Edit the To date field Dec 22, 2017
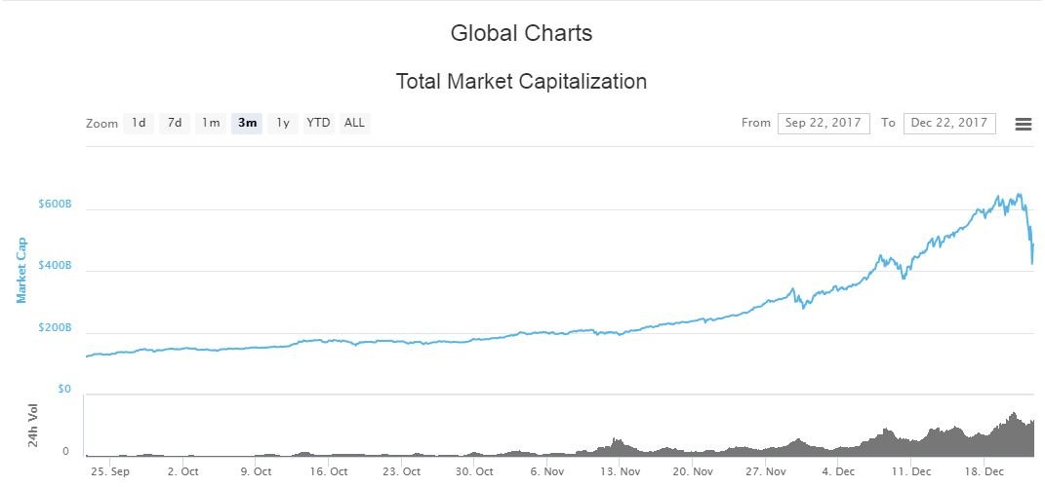 coord(949,123)
